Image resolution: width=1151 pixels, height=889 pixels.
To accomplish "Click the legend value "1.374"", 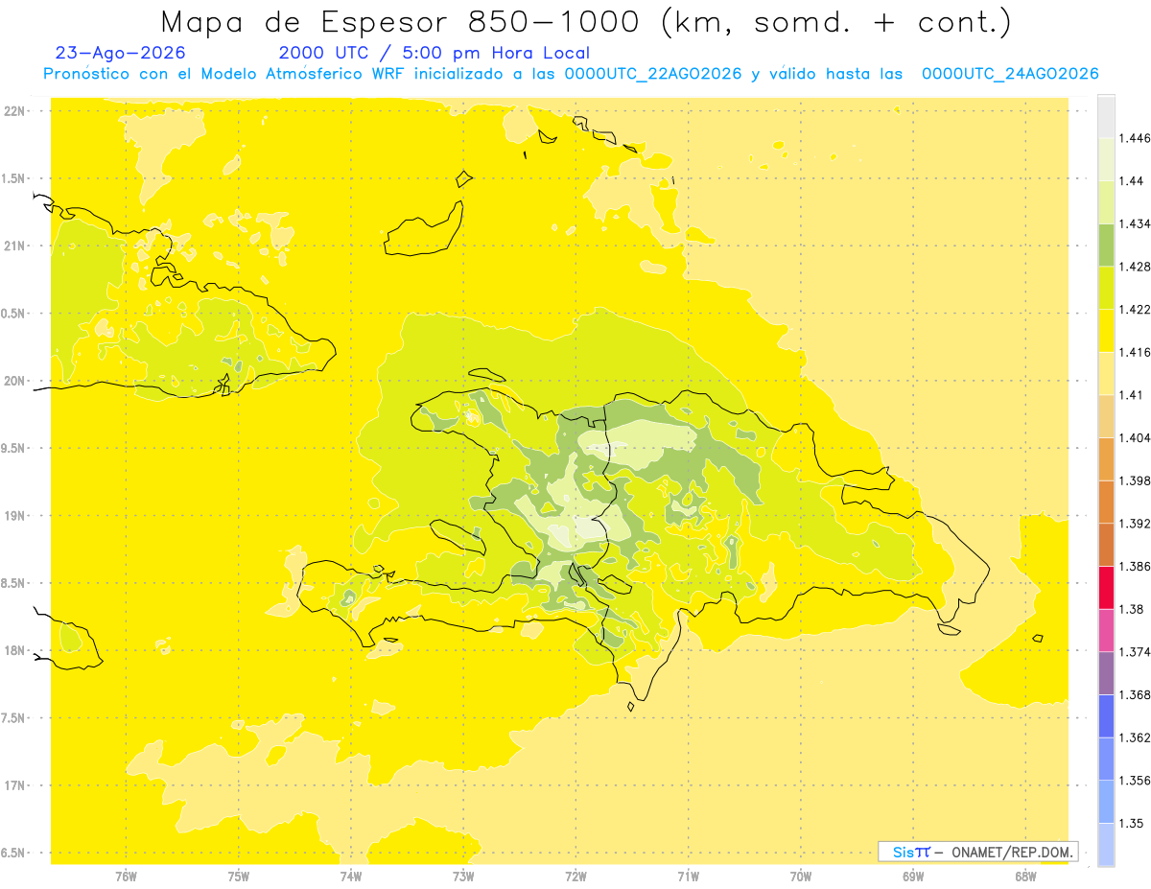I will pyautogui.click(x=1136, y=651).
